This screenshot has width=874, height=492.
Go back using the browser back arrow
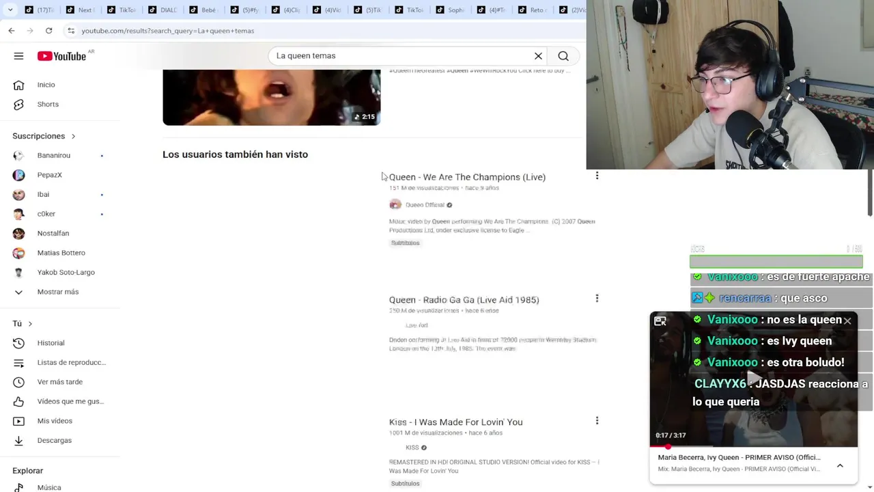click(12, 31)
